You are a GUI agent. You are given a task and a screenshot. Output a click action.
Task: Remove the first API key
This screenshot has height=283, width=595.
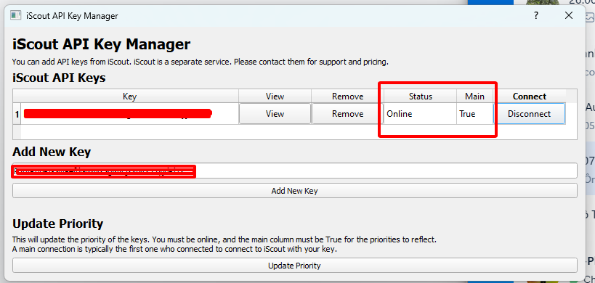tap(347, 114)
